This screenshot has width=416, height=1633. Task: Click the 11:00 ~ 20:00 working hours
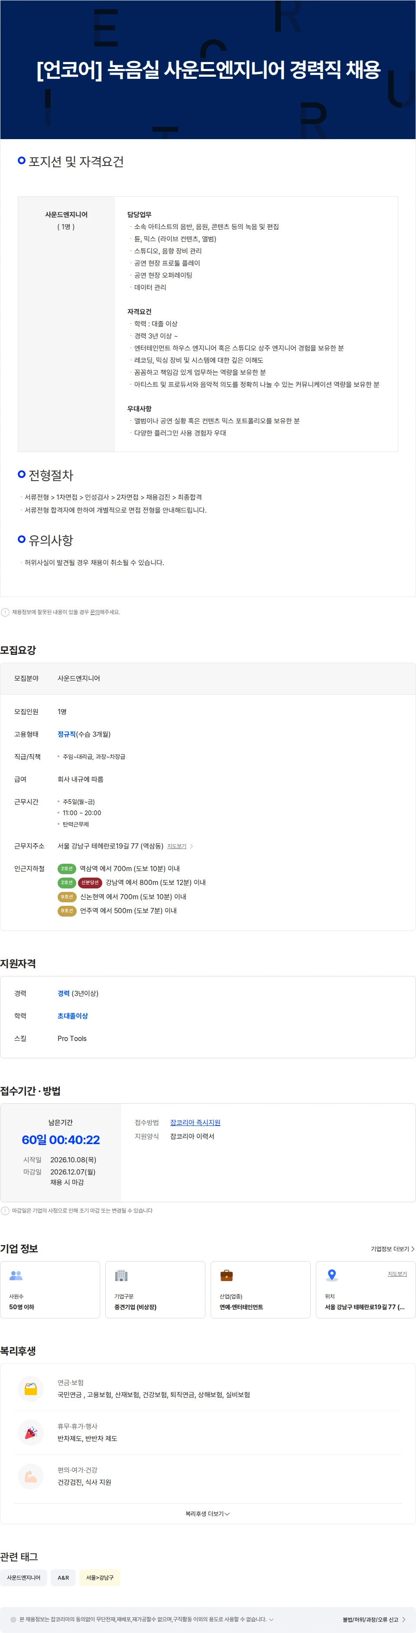[x=82, y=813]
